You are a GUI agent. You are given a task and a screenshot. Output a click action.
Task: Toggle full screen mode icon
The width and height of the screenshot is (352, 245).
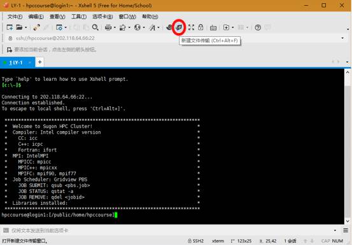191,27
